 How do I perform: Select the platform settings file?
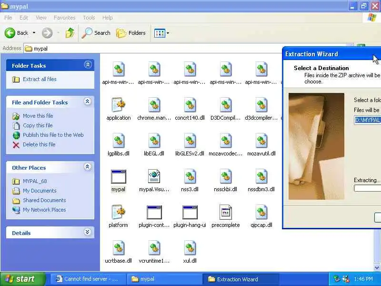(118, 212)
